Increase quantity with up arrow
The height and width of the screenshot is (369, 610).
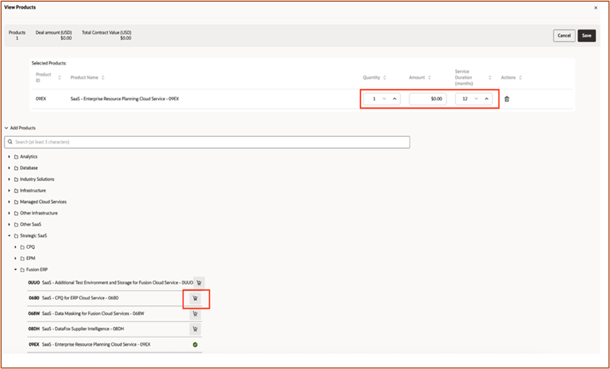394,99
